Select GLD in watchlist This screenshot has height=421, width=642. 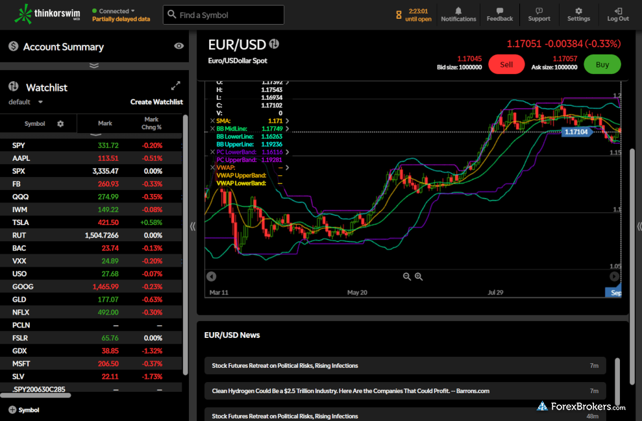coord(92,300)
